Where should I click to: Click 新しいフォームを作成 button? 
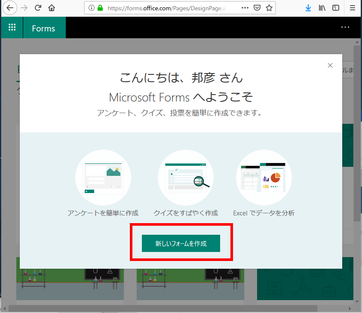[x=181, y=243]
